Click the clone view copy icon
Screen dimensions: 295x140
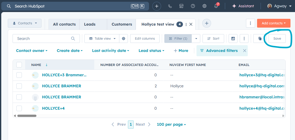coord(260,39)
